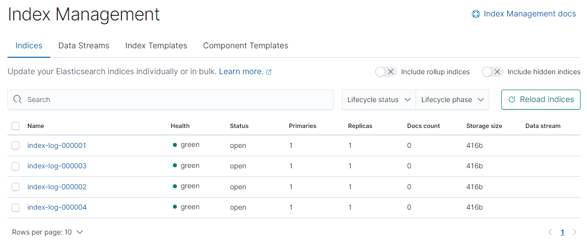Screen dimensions: 587x244
Task: Open the Lifecycle status dropdown
Action: (x=379, y=100)
